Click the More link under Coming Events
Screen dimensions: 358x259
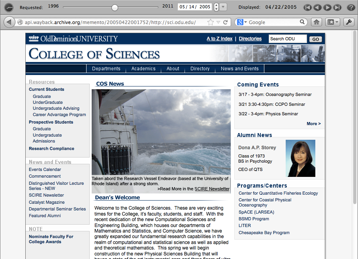pos(314,124)
